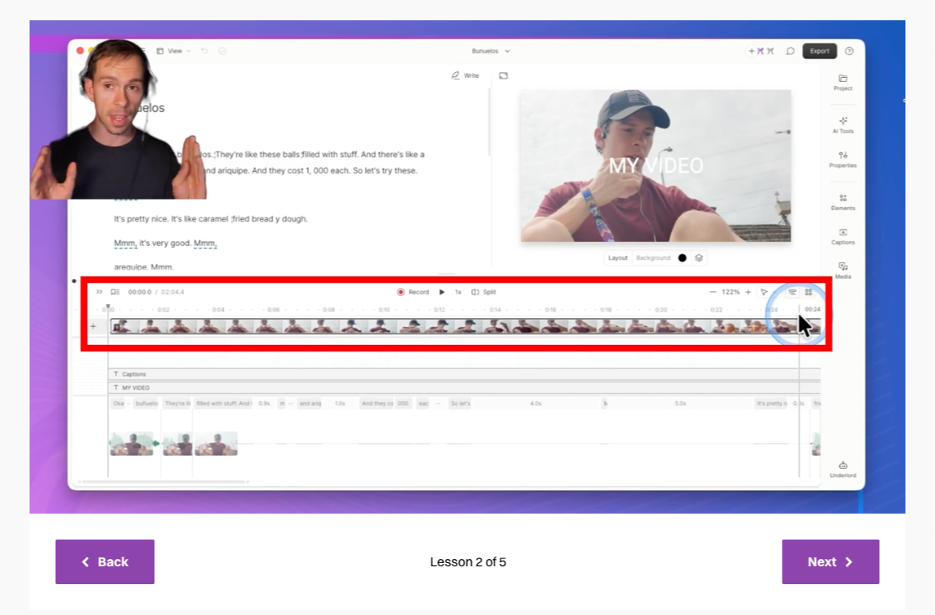Viewport: 935px width, 615px height.
Task: Click the 00:00.0 current timecode
Action: [139, 292]
